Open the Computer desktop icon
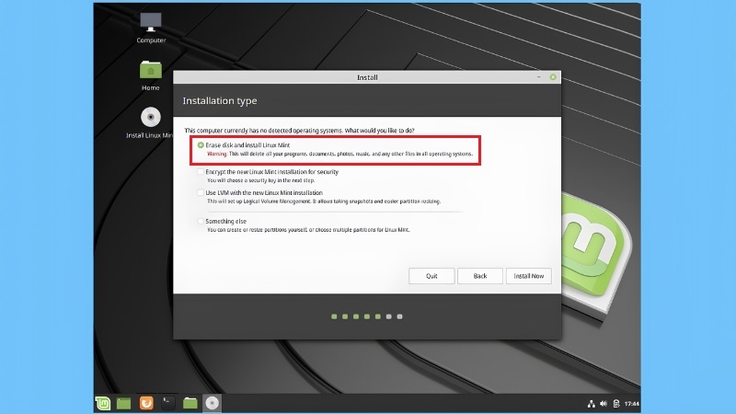 151,28
